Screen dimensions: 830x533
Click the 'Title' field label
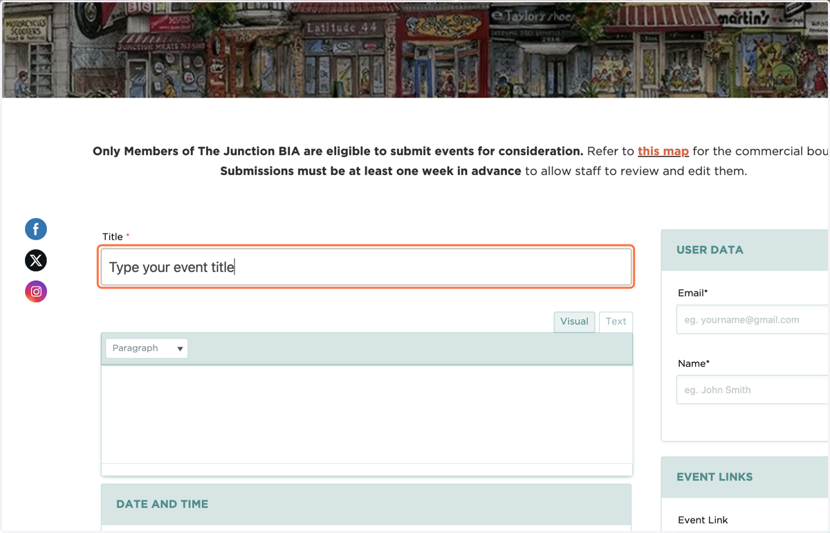113,237
